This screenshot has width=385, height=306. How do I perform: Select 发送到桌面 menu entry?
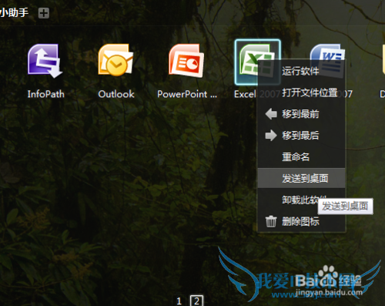(x=301, y=178)
